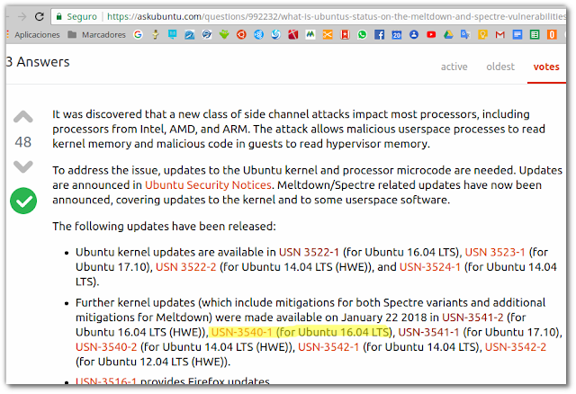Open the USN-3542-2 link

click(516, 347)
